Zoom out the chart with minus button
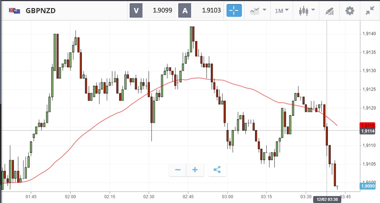The width and height of the screenshot is (380, 203). [x=178, y=170]
